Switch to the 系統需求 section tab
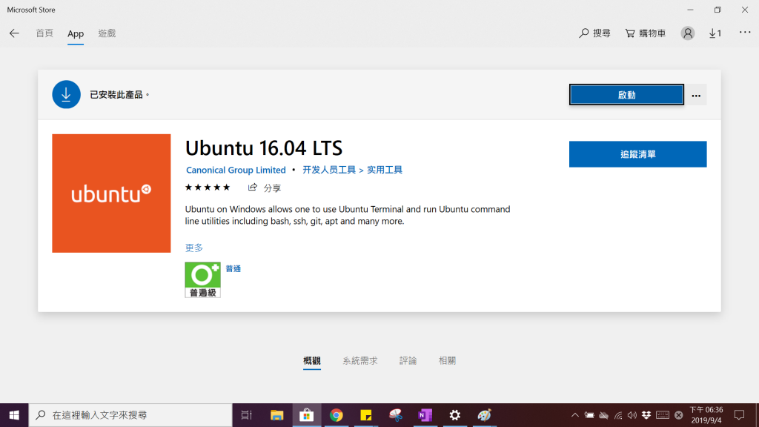 click(x=359, y=361)
